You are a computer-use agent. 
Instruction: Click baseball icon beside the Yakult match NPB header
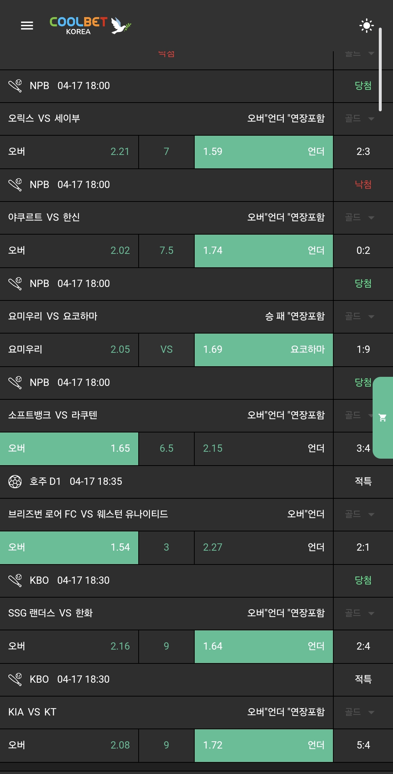[x=15, y=185]
